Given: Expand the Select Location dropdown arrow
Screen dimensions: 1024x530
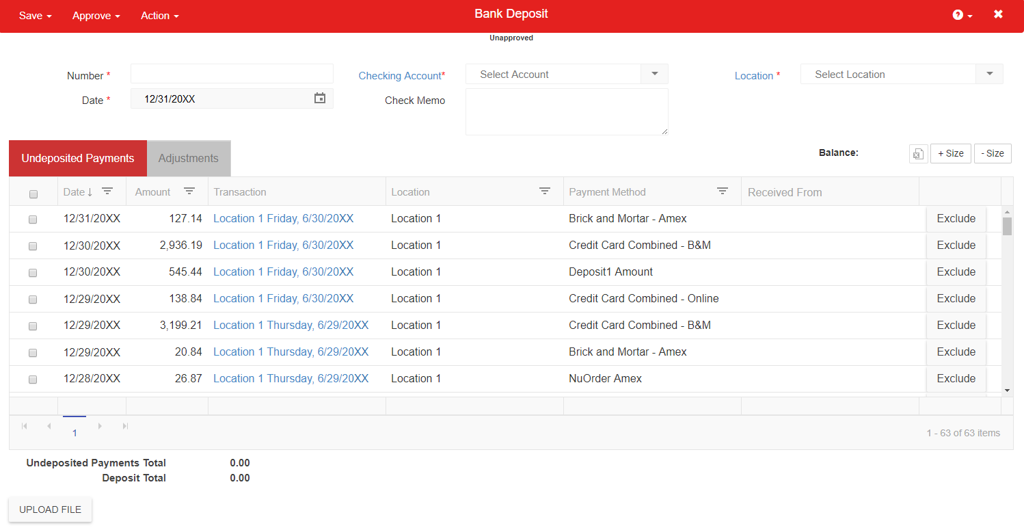Looking at the screenshot, I should point(989,74).
